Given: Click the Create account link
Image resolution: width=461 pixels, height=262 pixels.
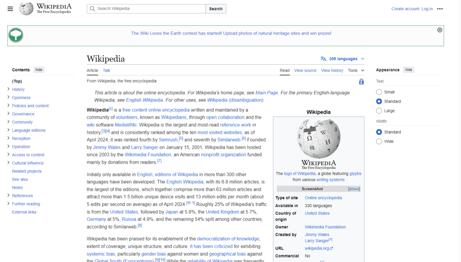Looking at the screenshot, I should pyautogui.click(x=405, y=9).
